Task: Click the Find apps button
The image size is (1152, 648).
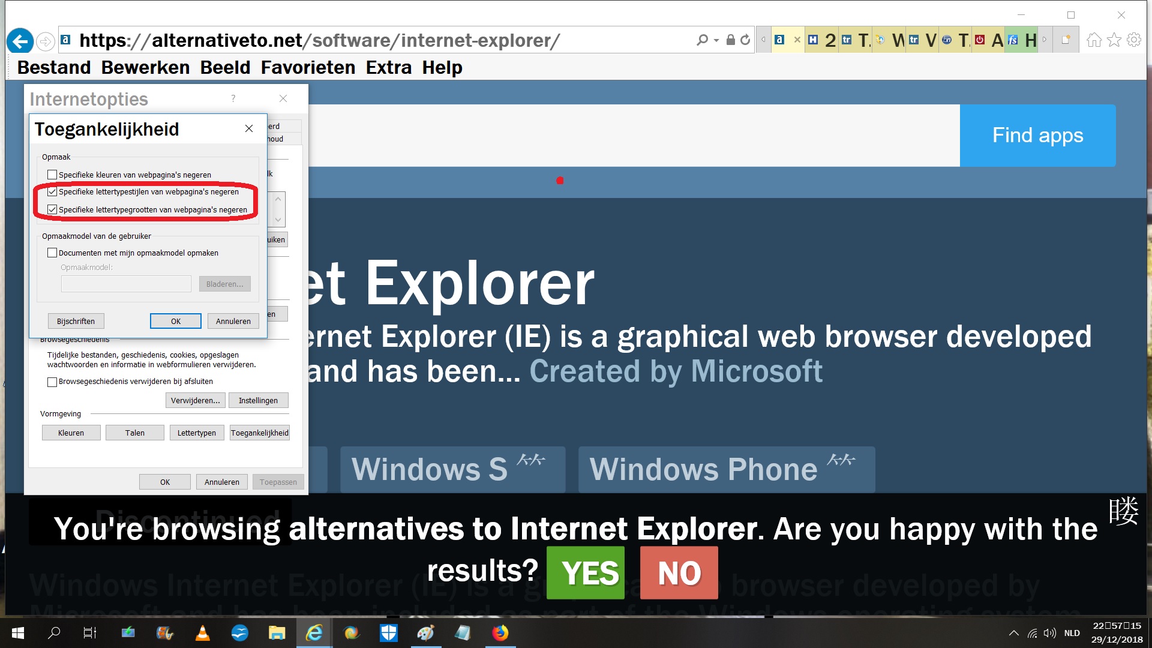Action: [1037, 136]
